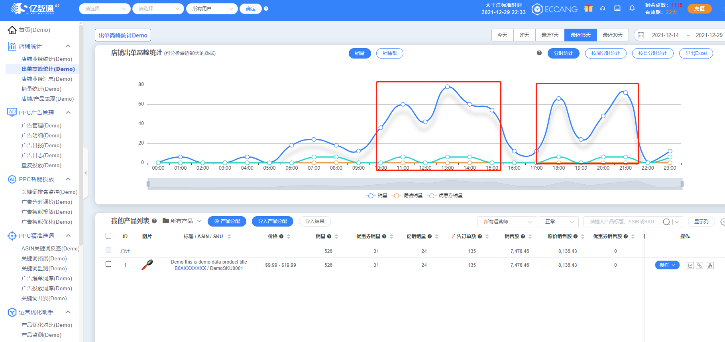Collapse the 店铺统计 sidebar section chevron

point(68,46)
